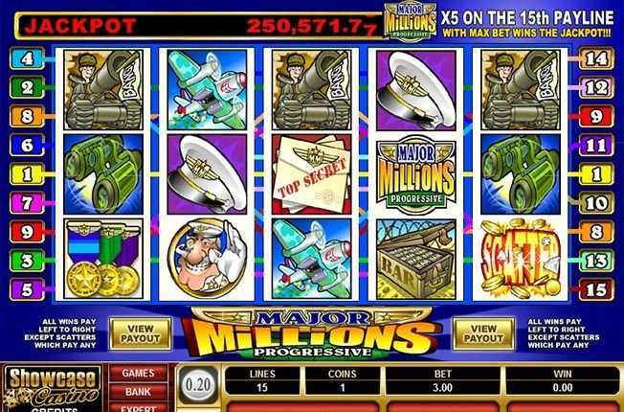Open the Games menu
The width and height of the screenshot is (624, 412).
138,374
